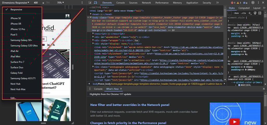Switch to the Sources tab
The width and height of the screenshot is (267, 125).
(x=133, y=3)
